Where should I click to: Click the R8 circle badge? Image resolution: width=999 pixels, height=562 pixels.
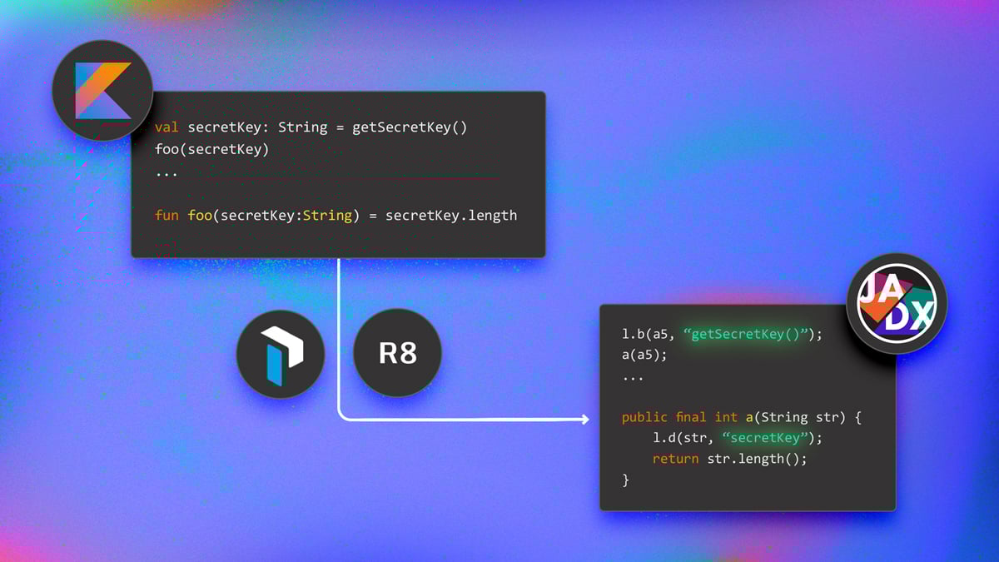[398, 354]
